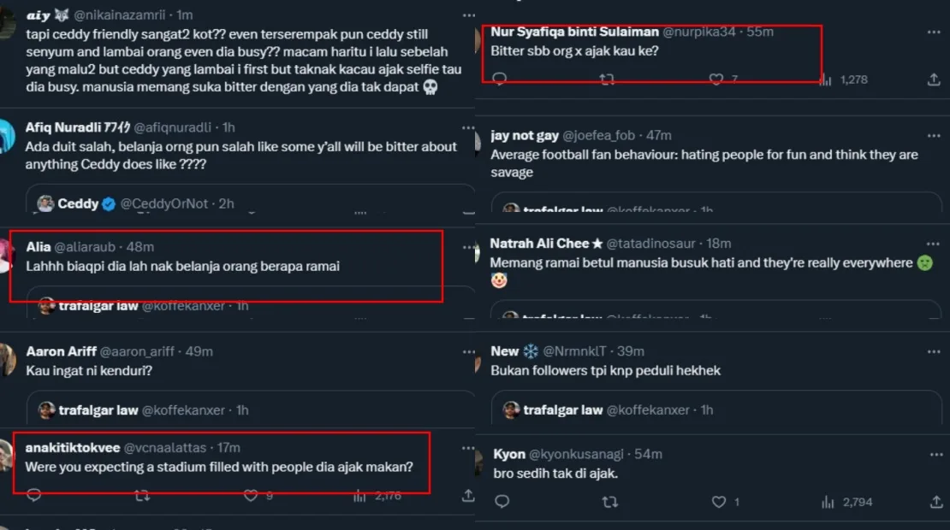Reply to anakitiktokvee's tweet
This screenshot has width=950, height=530.
34,495
